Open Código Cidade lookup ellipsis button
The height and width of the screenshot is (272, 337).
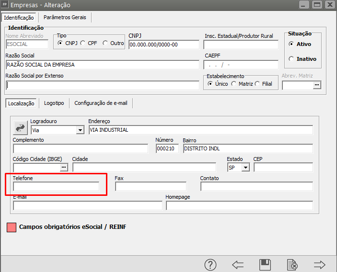coord(64,167)
